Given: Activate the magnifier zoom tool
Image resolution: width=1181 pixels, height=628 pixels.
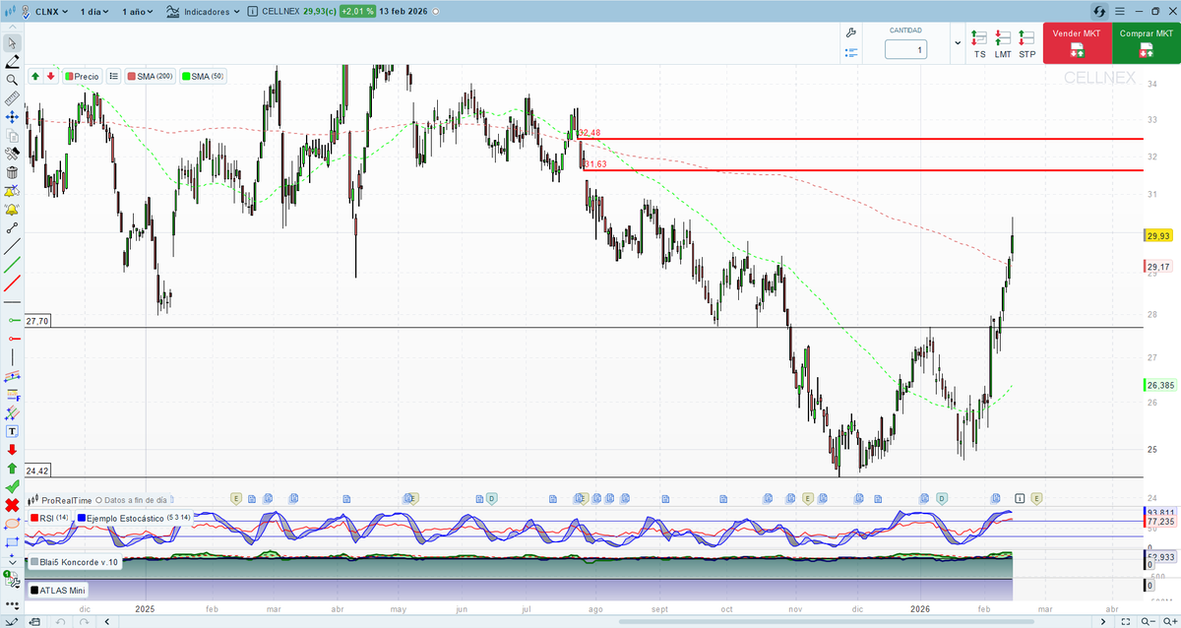Looking at the screenshot, I should click(12, 80).
